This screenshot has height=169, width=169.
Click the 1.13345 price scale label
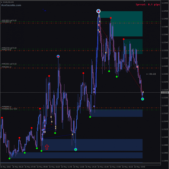[165, 42]
